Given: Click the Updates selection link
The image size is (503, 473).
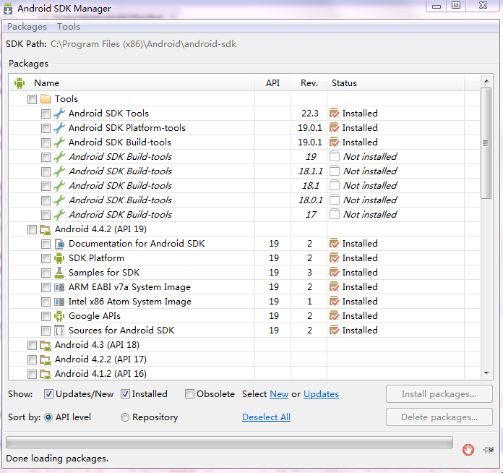Looking at the screenshot, I should point(321,394).
